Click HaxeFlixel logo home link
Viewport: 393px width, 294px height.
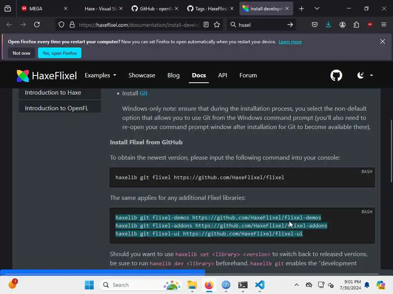[46, 75]
